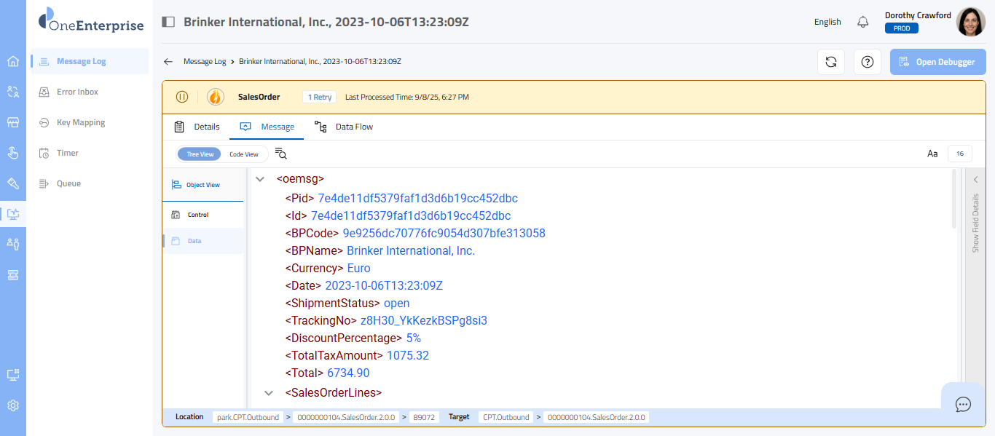Switch to Code View toggle
995x436 pixels.
point(244,154)
